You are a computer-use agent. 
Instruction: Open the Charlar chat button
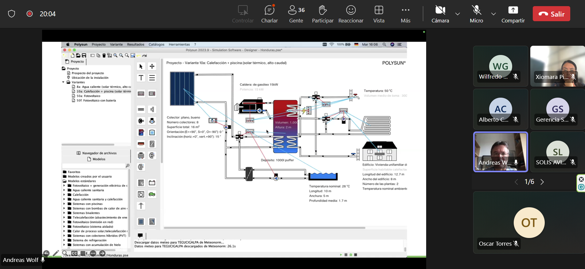[x=269, y=14]
